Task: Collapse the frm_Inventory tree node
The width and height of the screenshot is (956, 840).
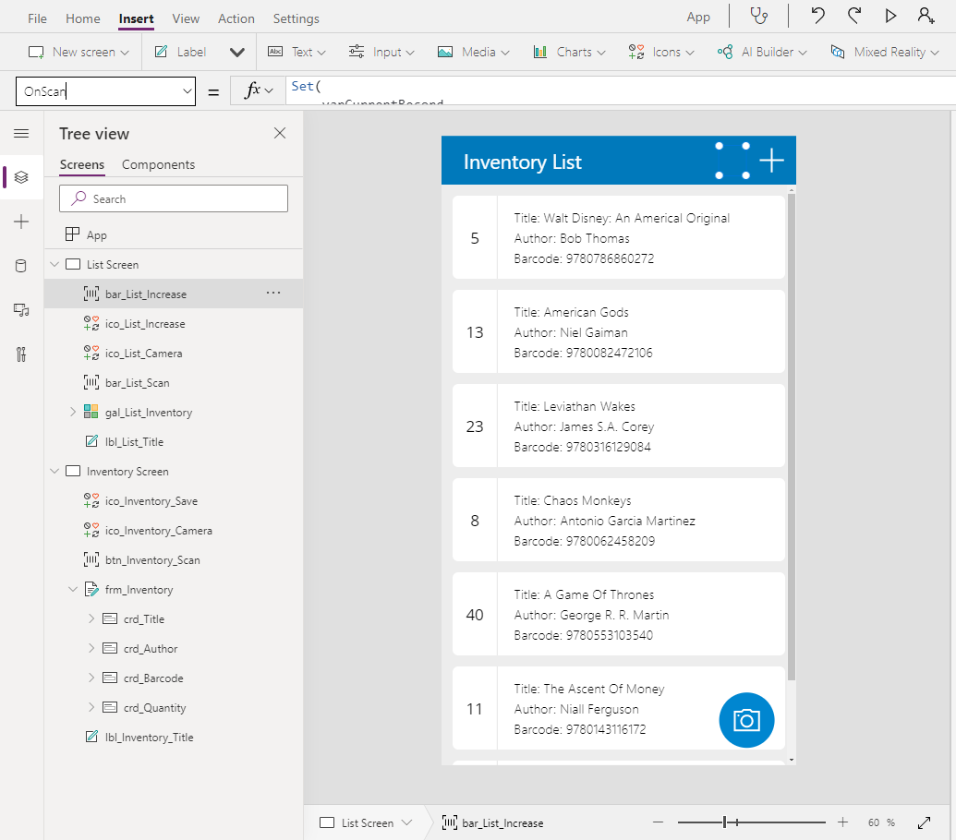Action: tap(73, 590)
